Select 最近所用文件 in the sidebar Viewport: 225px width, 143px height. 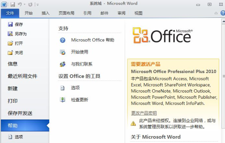click(22, 76)
